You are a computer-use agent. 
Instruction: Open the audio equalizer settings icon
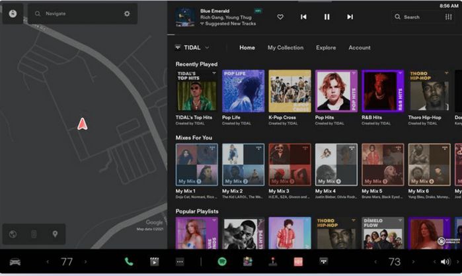tap(448, 17)
